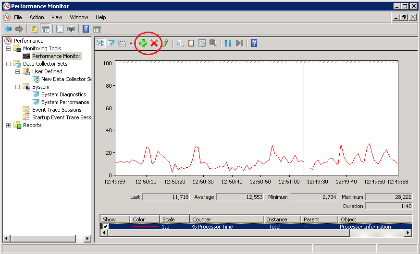Select System Diagnostics collector set
Image resolution: width=420 pixels, height=254 pixels.
click(x=63, y=94)
